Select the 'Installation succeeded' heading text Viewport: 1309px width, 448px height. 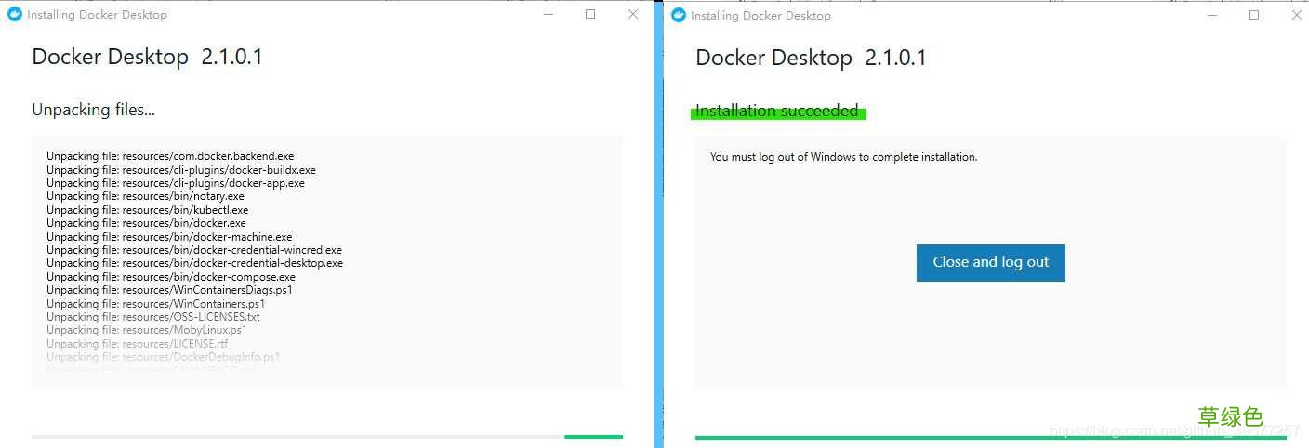777,111
